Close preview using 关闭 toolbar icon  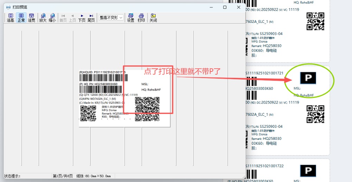coord(153,18)
